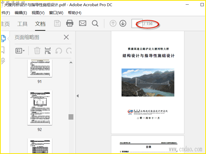The height and width of the screenshot is (154, 206).
Task: Open the 帮助(H) menu
Action: (75, 13)
